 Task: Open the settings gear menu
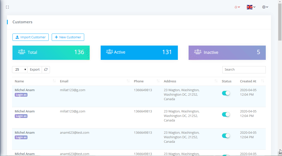tap(265, 7)
